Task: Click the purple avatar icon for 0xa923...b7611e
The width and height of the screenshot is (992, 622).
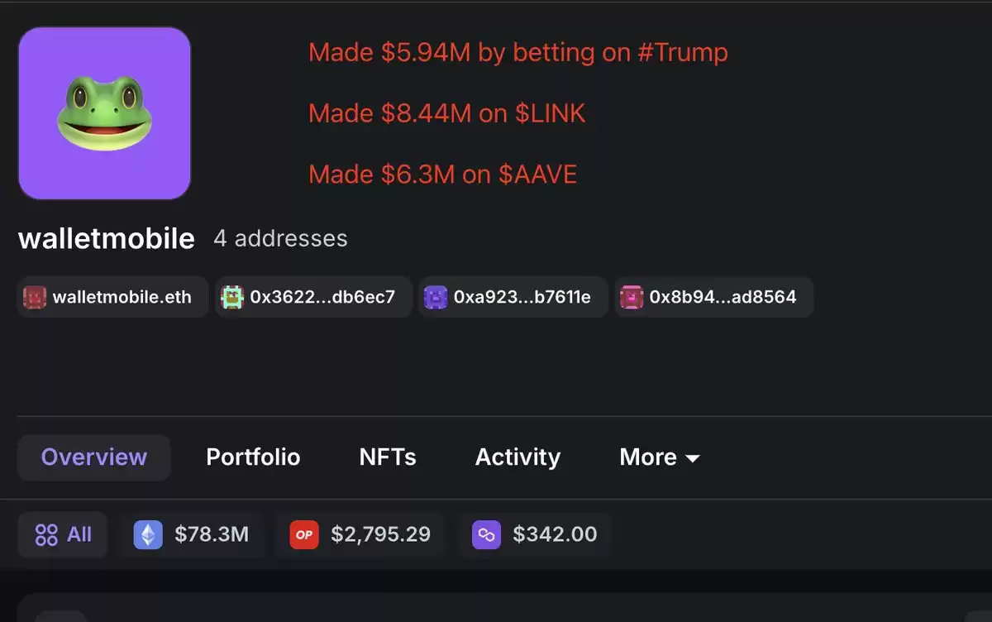Action: tap(436, 297)
